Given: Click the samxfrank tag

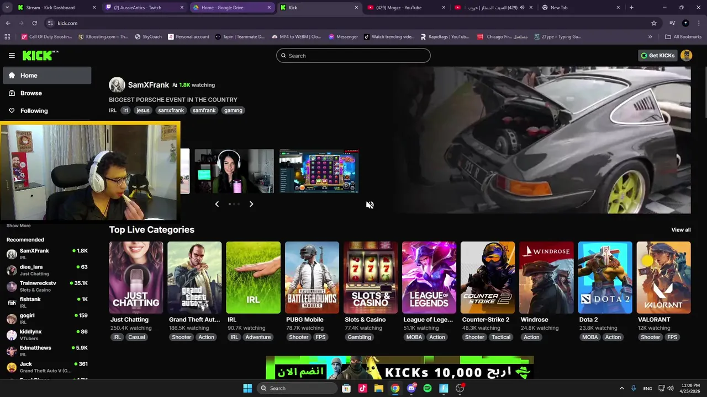Looking at the screenshot, I should point(171,110).
